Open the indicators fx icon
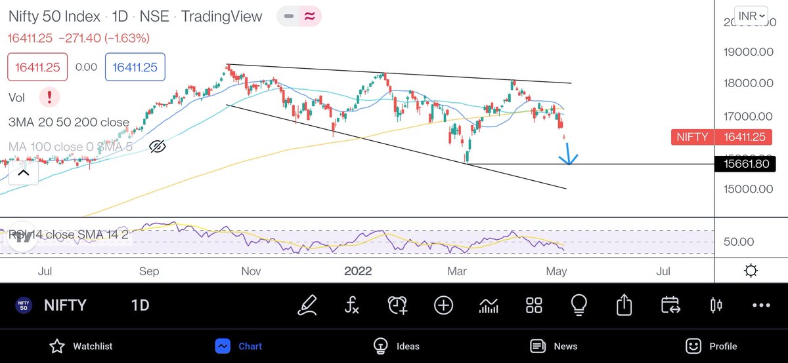The image size is (788, 363). pos(352,305)
